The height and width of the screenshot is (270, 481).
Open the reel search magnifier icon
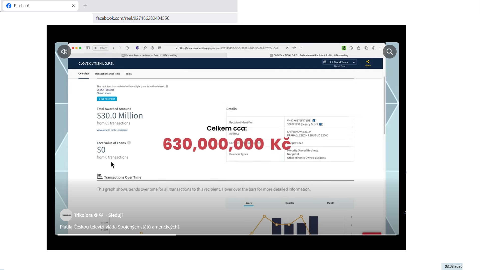pos(390,52)
